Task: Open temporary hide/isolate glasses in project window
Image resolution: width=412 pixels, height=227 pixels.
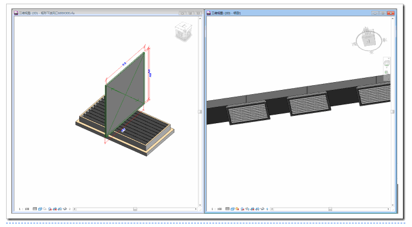Action: (262, 209)
